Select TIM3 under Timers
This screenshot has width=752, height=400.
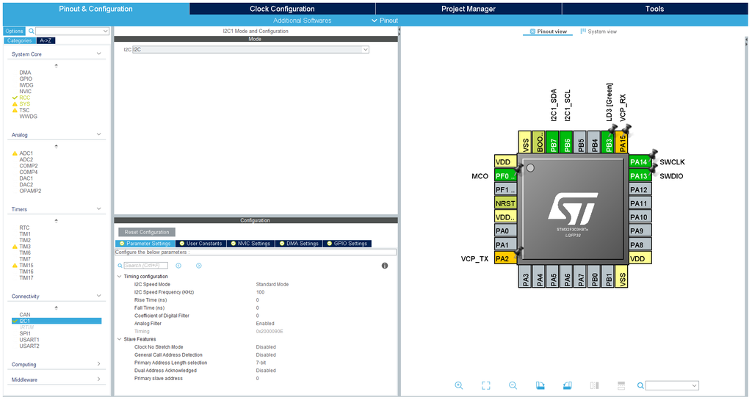click(25, 247)
